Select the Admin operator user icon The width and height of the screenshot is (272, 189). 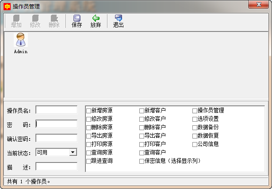[x=21, y=40]
